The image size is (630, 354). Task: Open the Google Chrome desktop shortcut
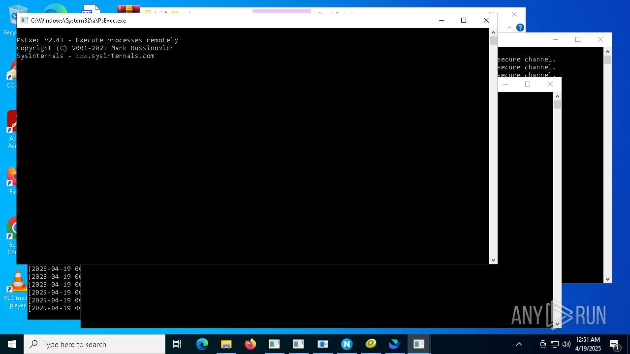pos(12,236)
